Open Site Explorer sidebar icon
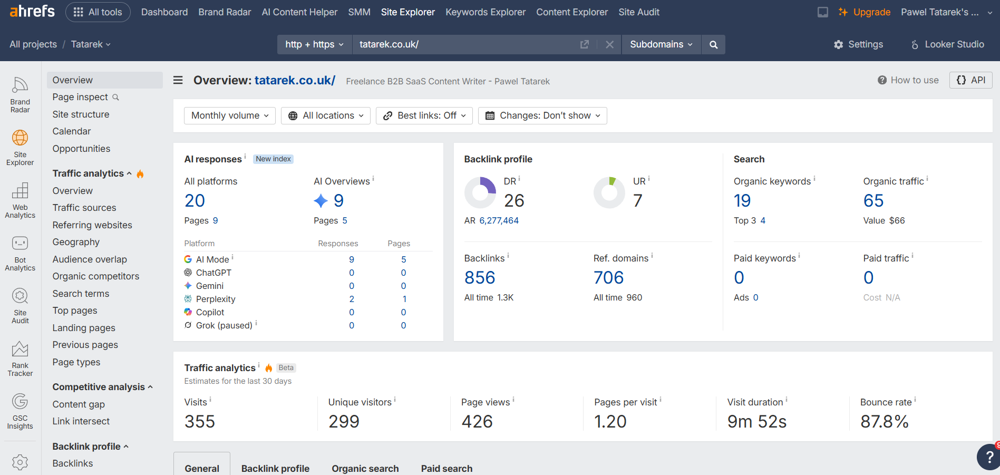The width and height of the screenshot is (1000, 475). [x=20, y=147]
